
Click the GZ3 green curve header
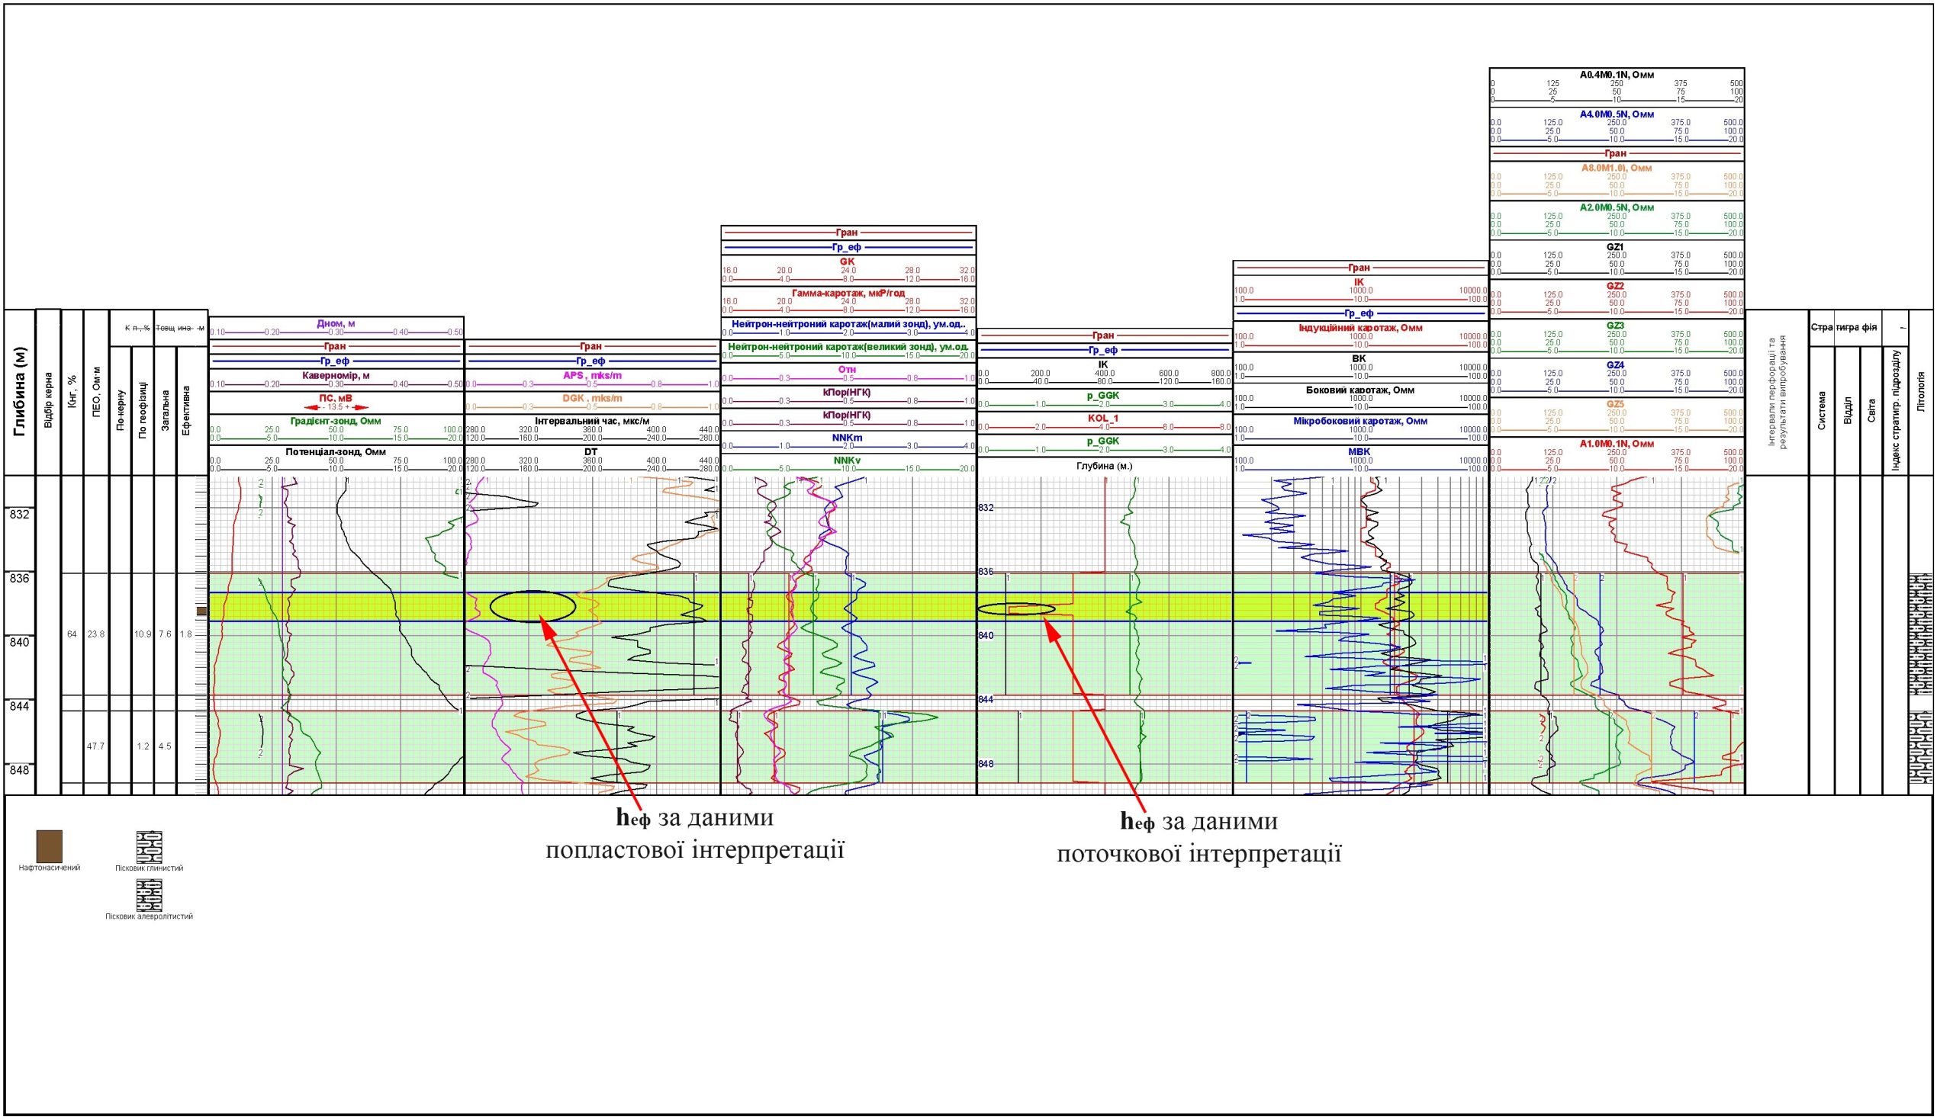[x=1616, y=326]
